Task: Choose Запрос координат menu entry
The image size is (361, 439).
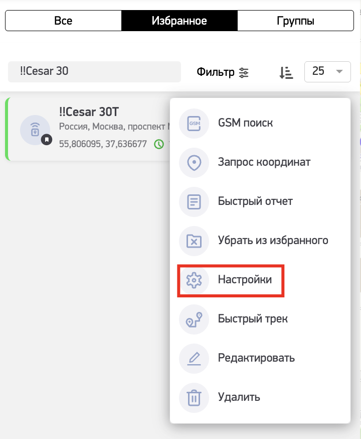Action: tap(264, 162)
